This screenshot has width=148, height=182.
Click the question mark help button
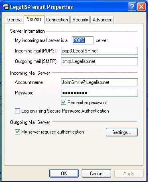(x=132, y=6)
